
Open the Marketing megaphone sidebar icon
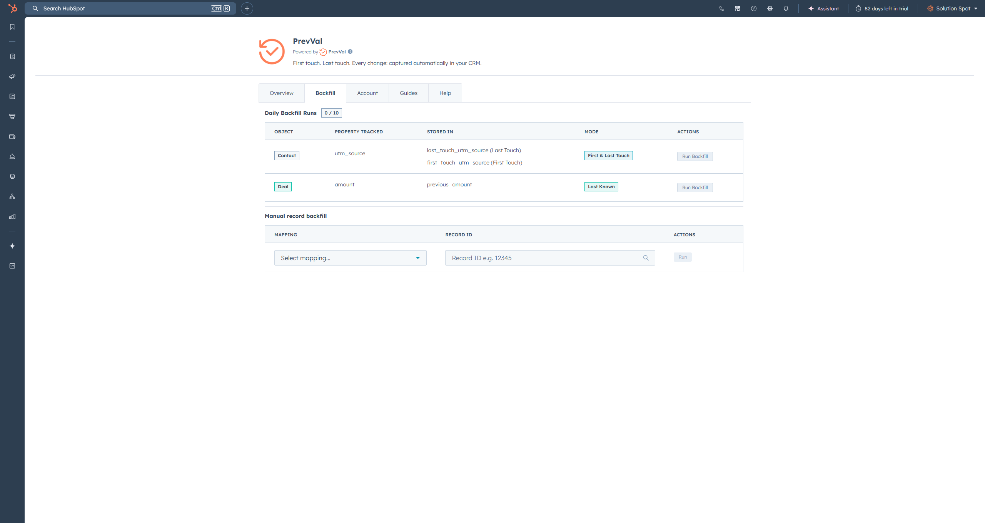point(12,76)
